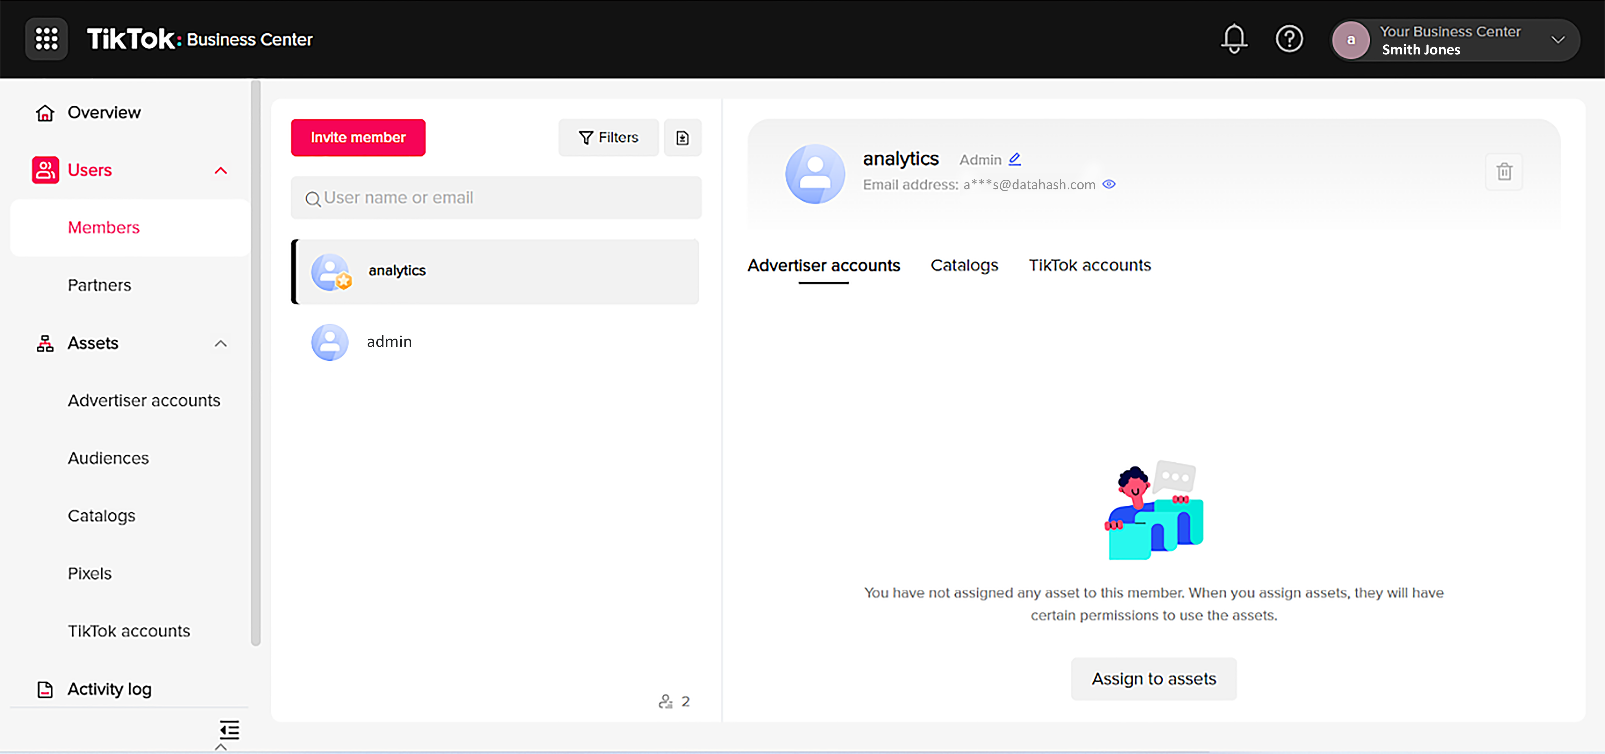Reveal the full email address with the eye icon
Viewport: 1605px width, 754px height.
[1109, 184]
